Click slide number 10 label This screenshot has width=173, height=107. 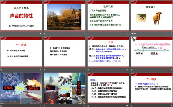click(x=84, y=106)
